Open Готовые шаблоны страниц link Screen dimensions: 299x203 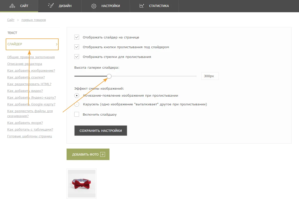(30, 136)
